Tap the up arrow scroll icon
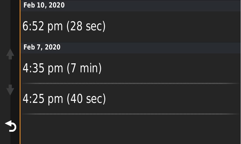This screenshot has height=144, width=241. [x=10, y=54]
